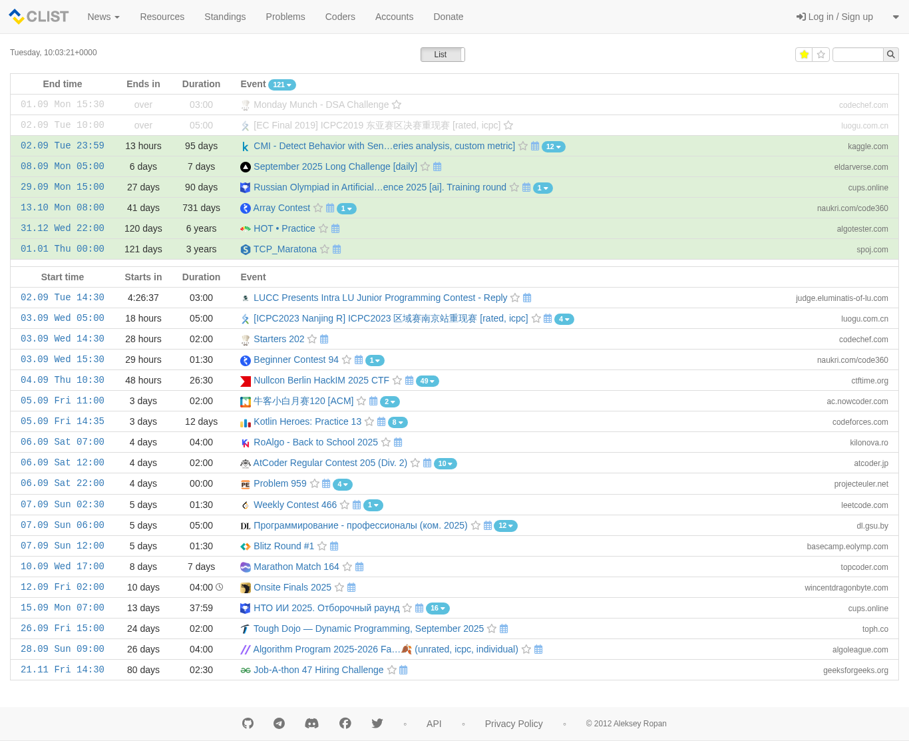This screenshot has height=741, width=909.
Task: Click the ctftime.org resource label
Action: [x=870, y=381]
